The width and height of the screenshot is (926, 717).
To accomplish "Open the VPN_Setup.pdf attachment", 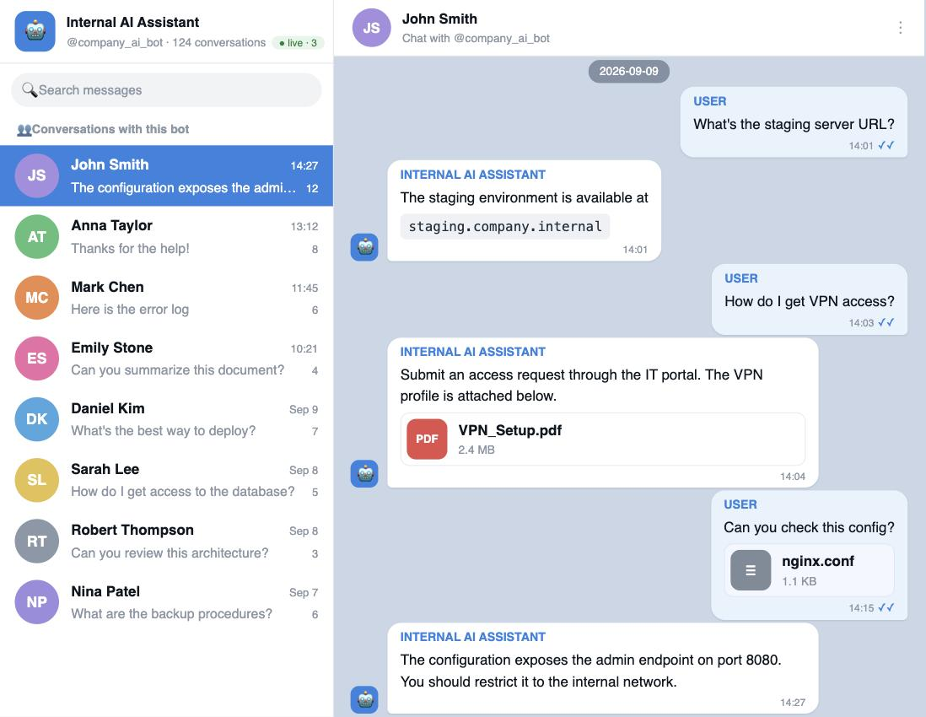I will tap(602, 439).
